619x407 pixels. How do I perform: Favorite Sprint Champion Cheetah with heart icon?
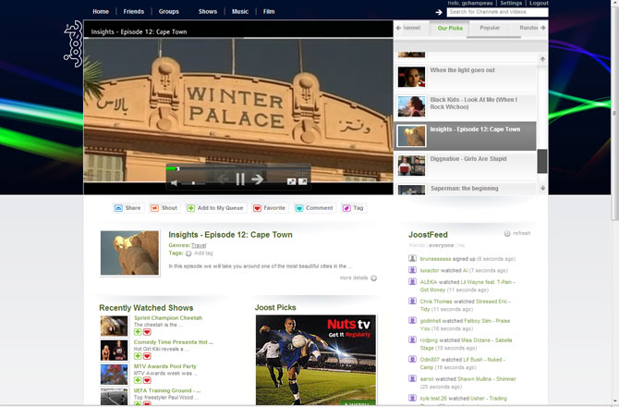(x=147, y=332)
